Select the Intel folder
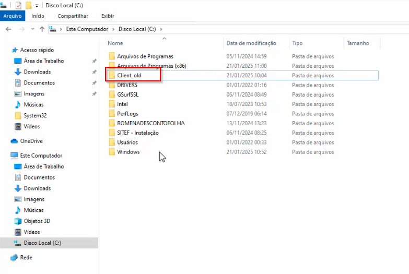Image resolution: width=409 pixels, height=274 pixels. (x=122, y=104)
